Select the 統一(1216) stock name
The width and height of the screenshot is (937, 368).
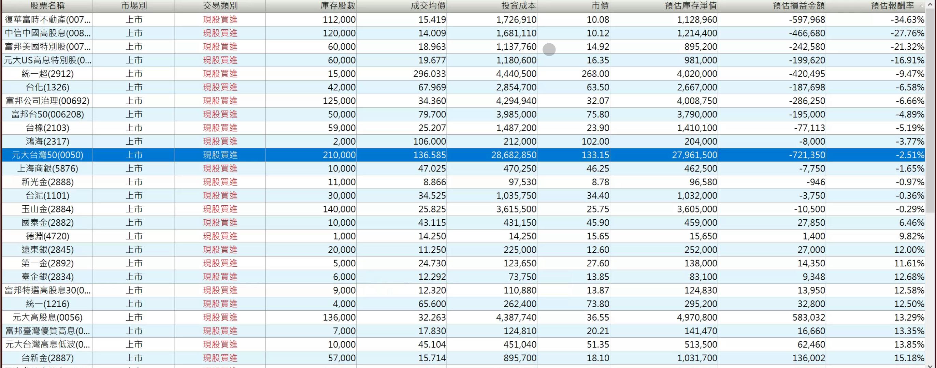click(47, 304)
